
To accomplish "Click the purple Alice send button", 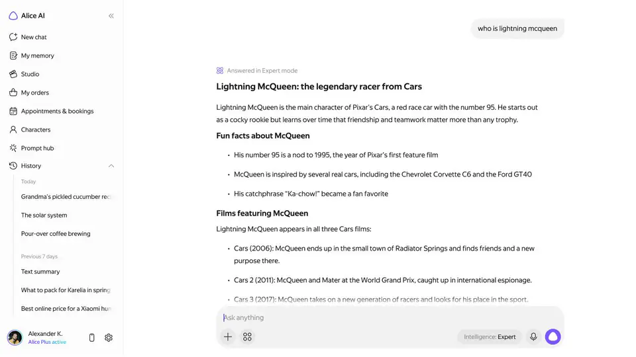I will [x=553, y=337].
